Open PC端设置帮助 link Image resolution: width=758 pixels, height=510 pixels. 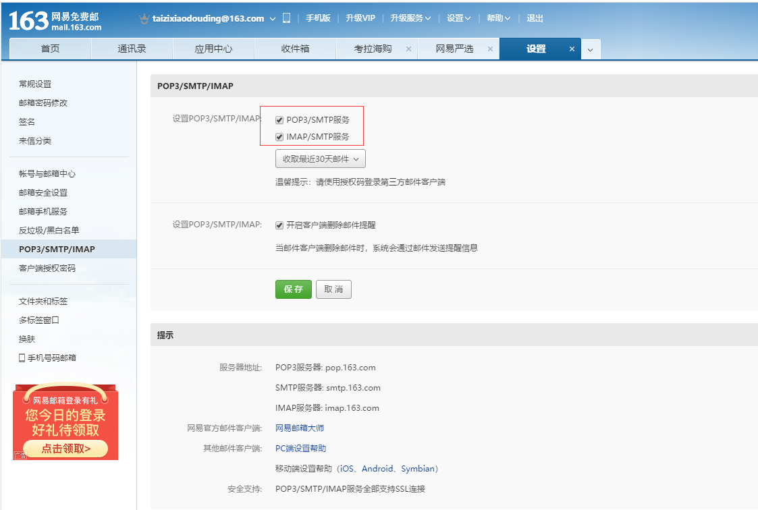pyautogui.click(x=300, y=448)
